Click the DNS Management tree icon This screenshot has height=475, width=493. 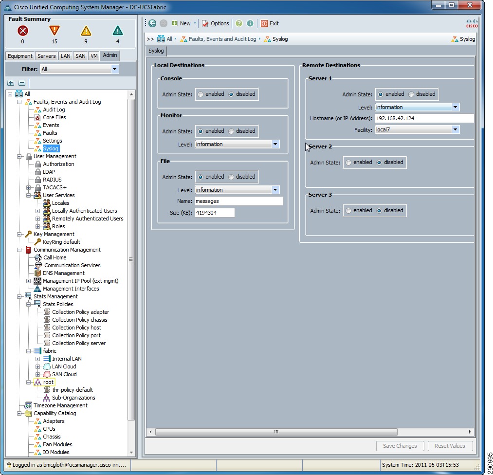(38, 273)
